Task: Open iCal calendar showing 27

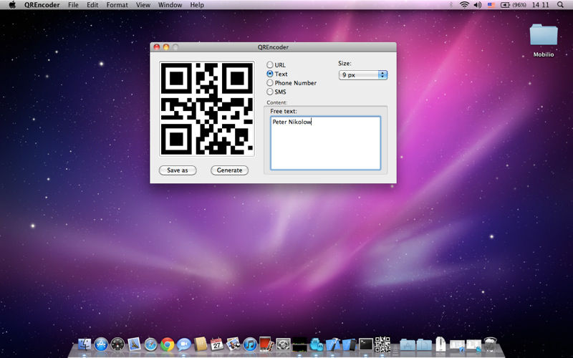Action: pos(217,344)
